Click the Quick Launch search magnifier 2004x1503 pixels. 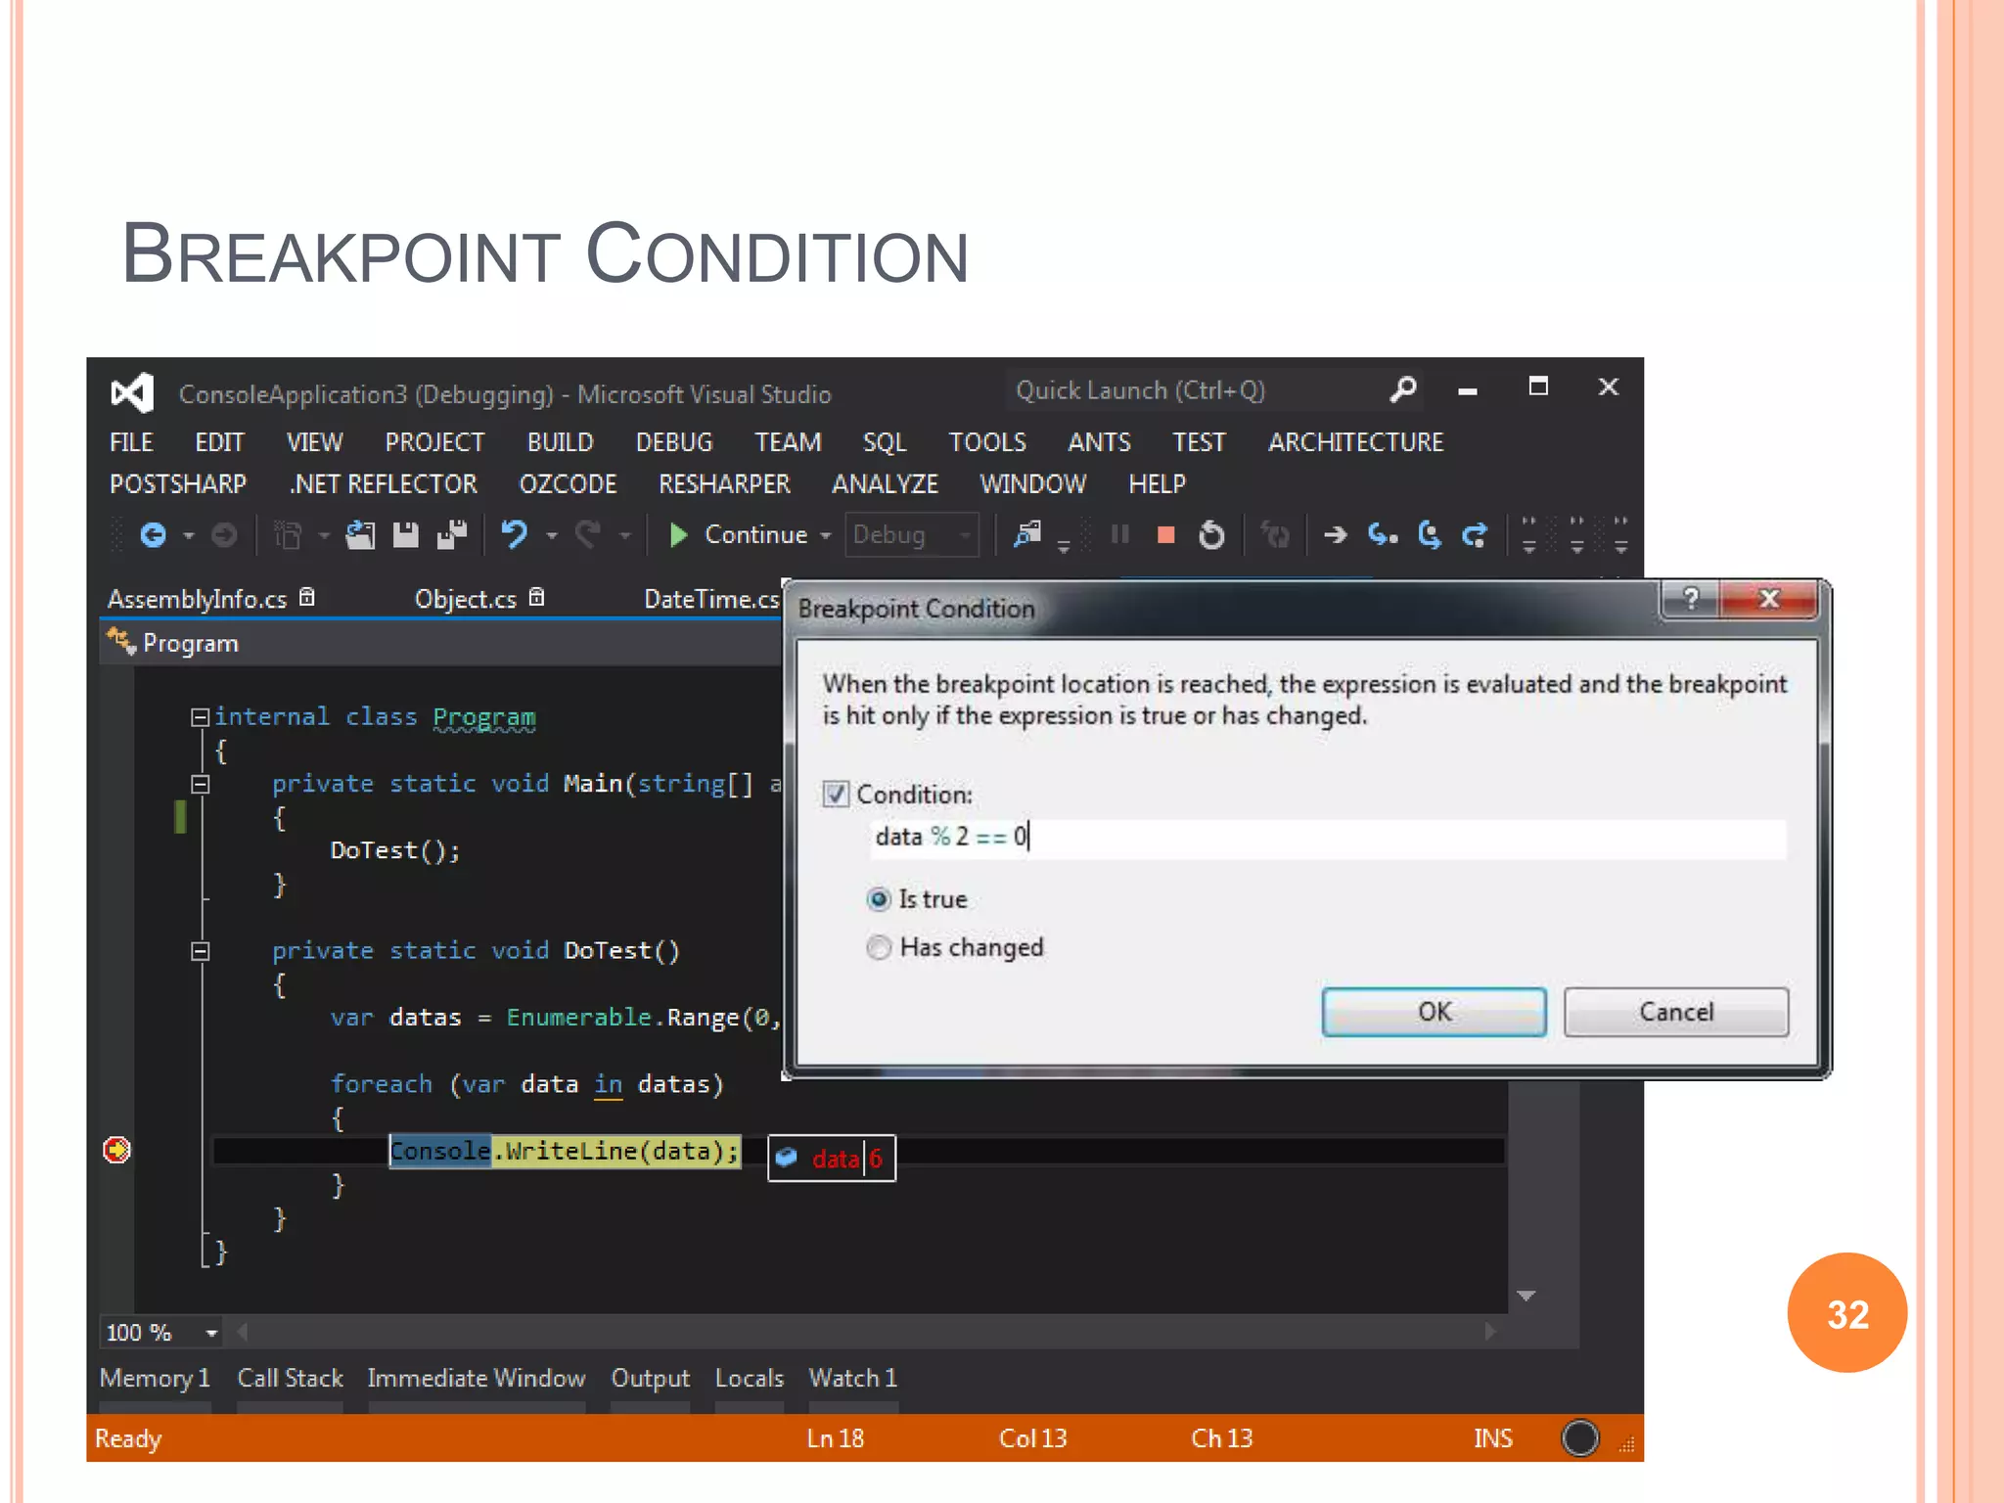pos(1403,389)
